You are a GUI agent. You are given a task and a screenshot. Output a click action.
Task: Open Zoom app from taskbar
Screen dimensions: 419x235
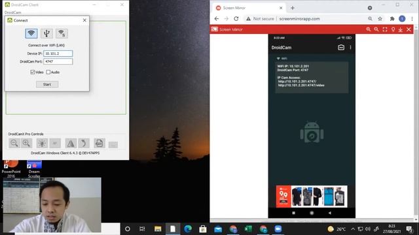point(278,229)
